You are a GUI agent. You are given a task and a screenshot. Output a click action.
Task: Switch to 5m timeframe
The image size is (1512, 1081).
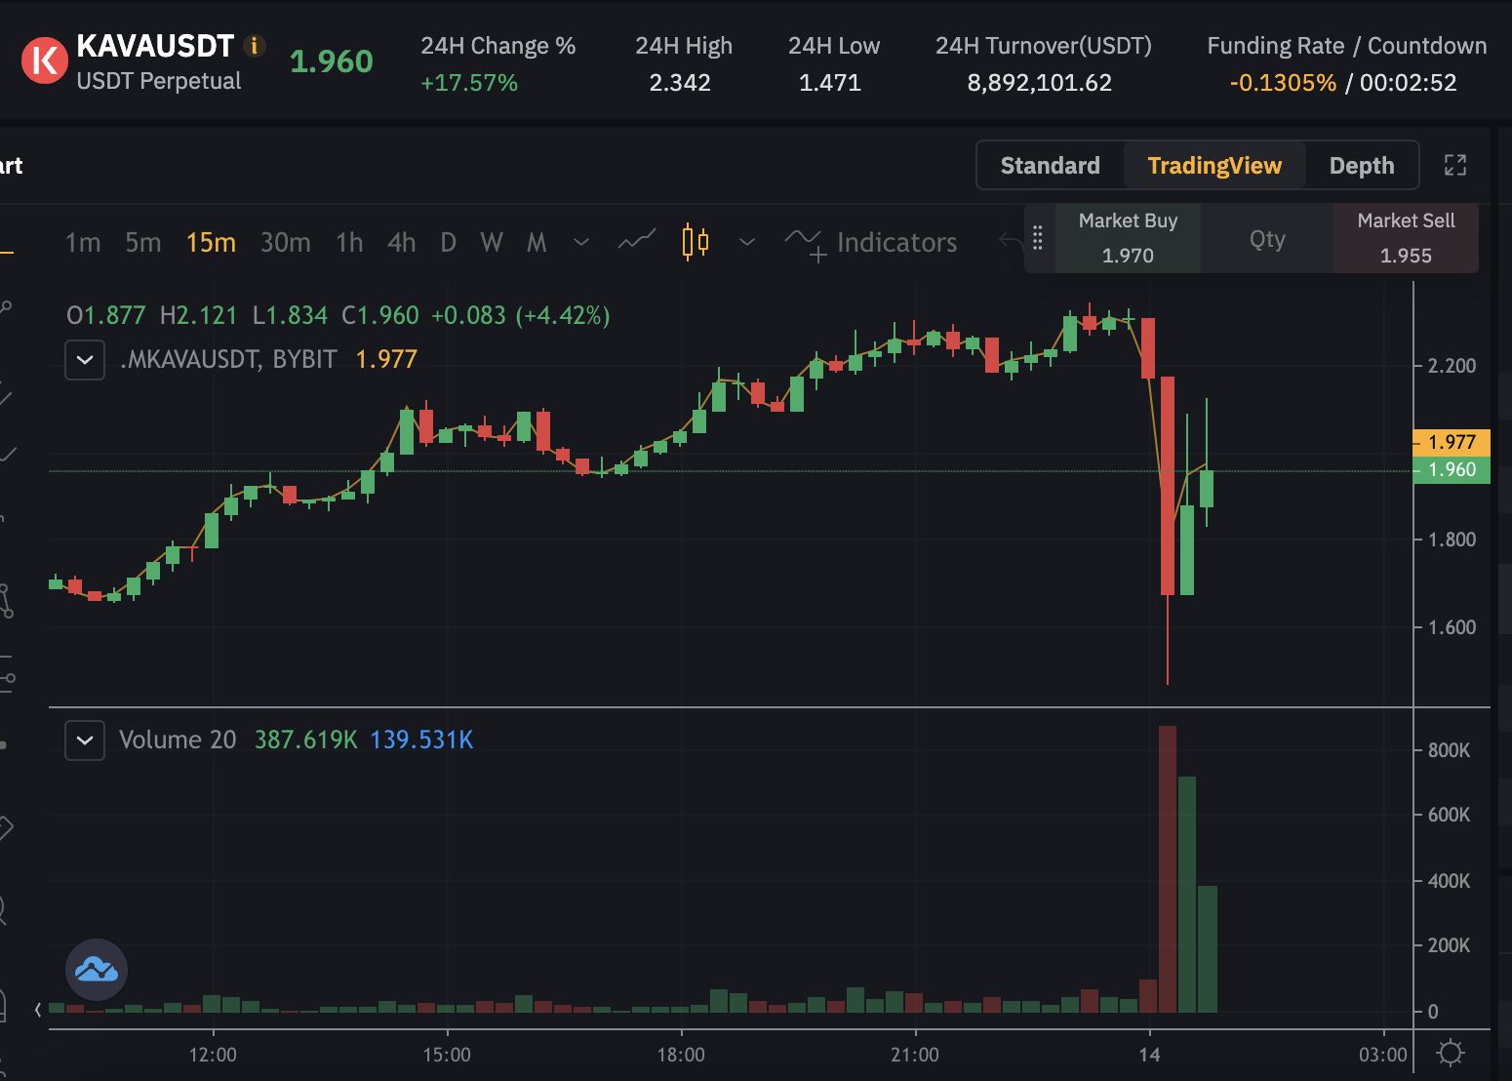tap(143, 242)
